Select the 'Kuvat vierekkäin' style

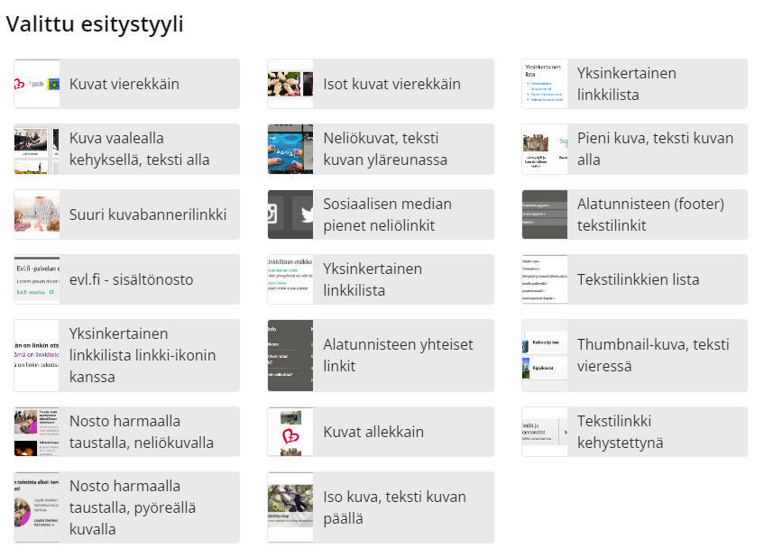click(126, 84)
